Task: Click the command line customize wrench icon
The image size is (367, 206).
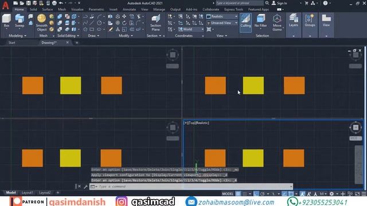Action: 85,187
